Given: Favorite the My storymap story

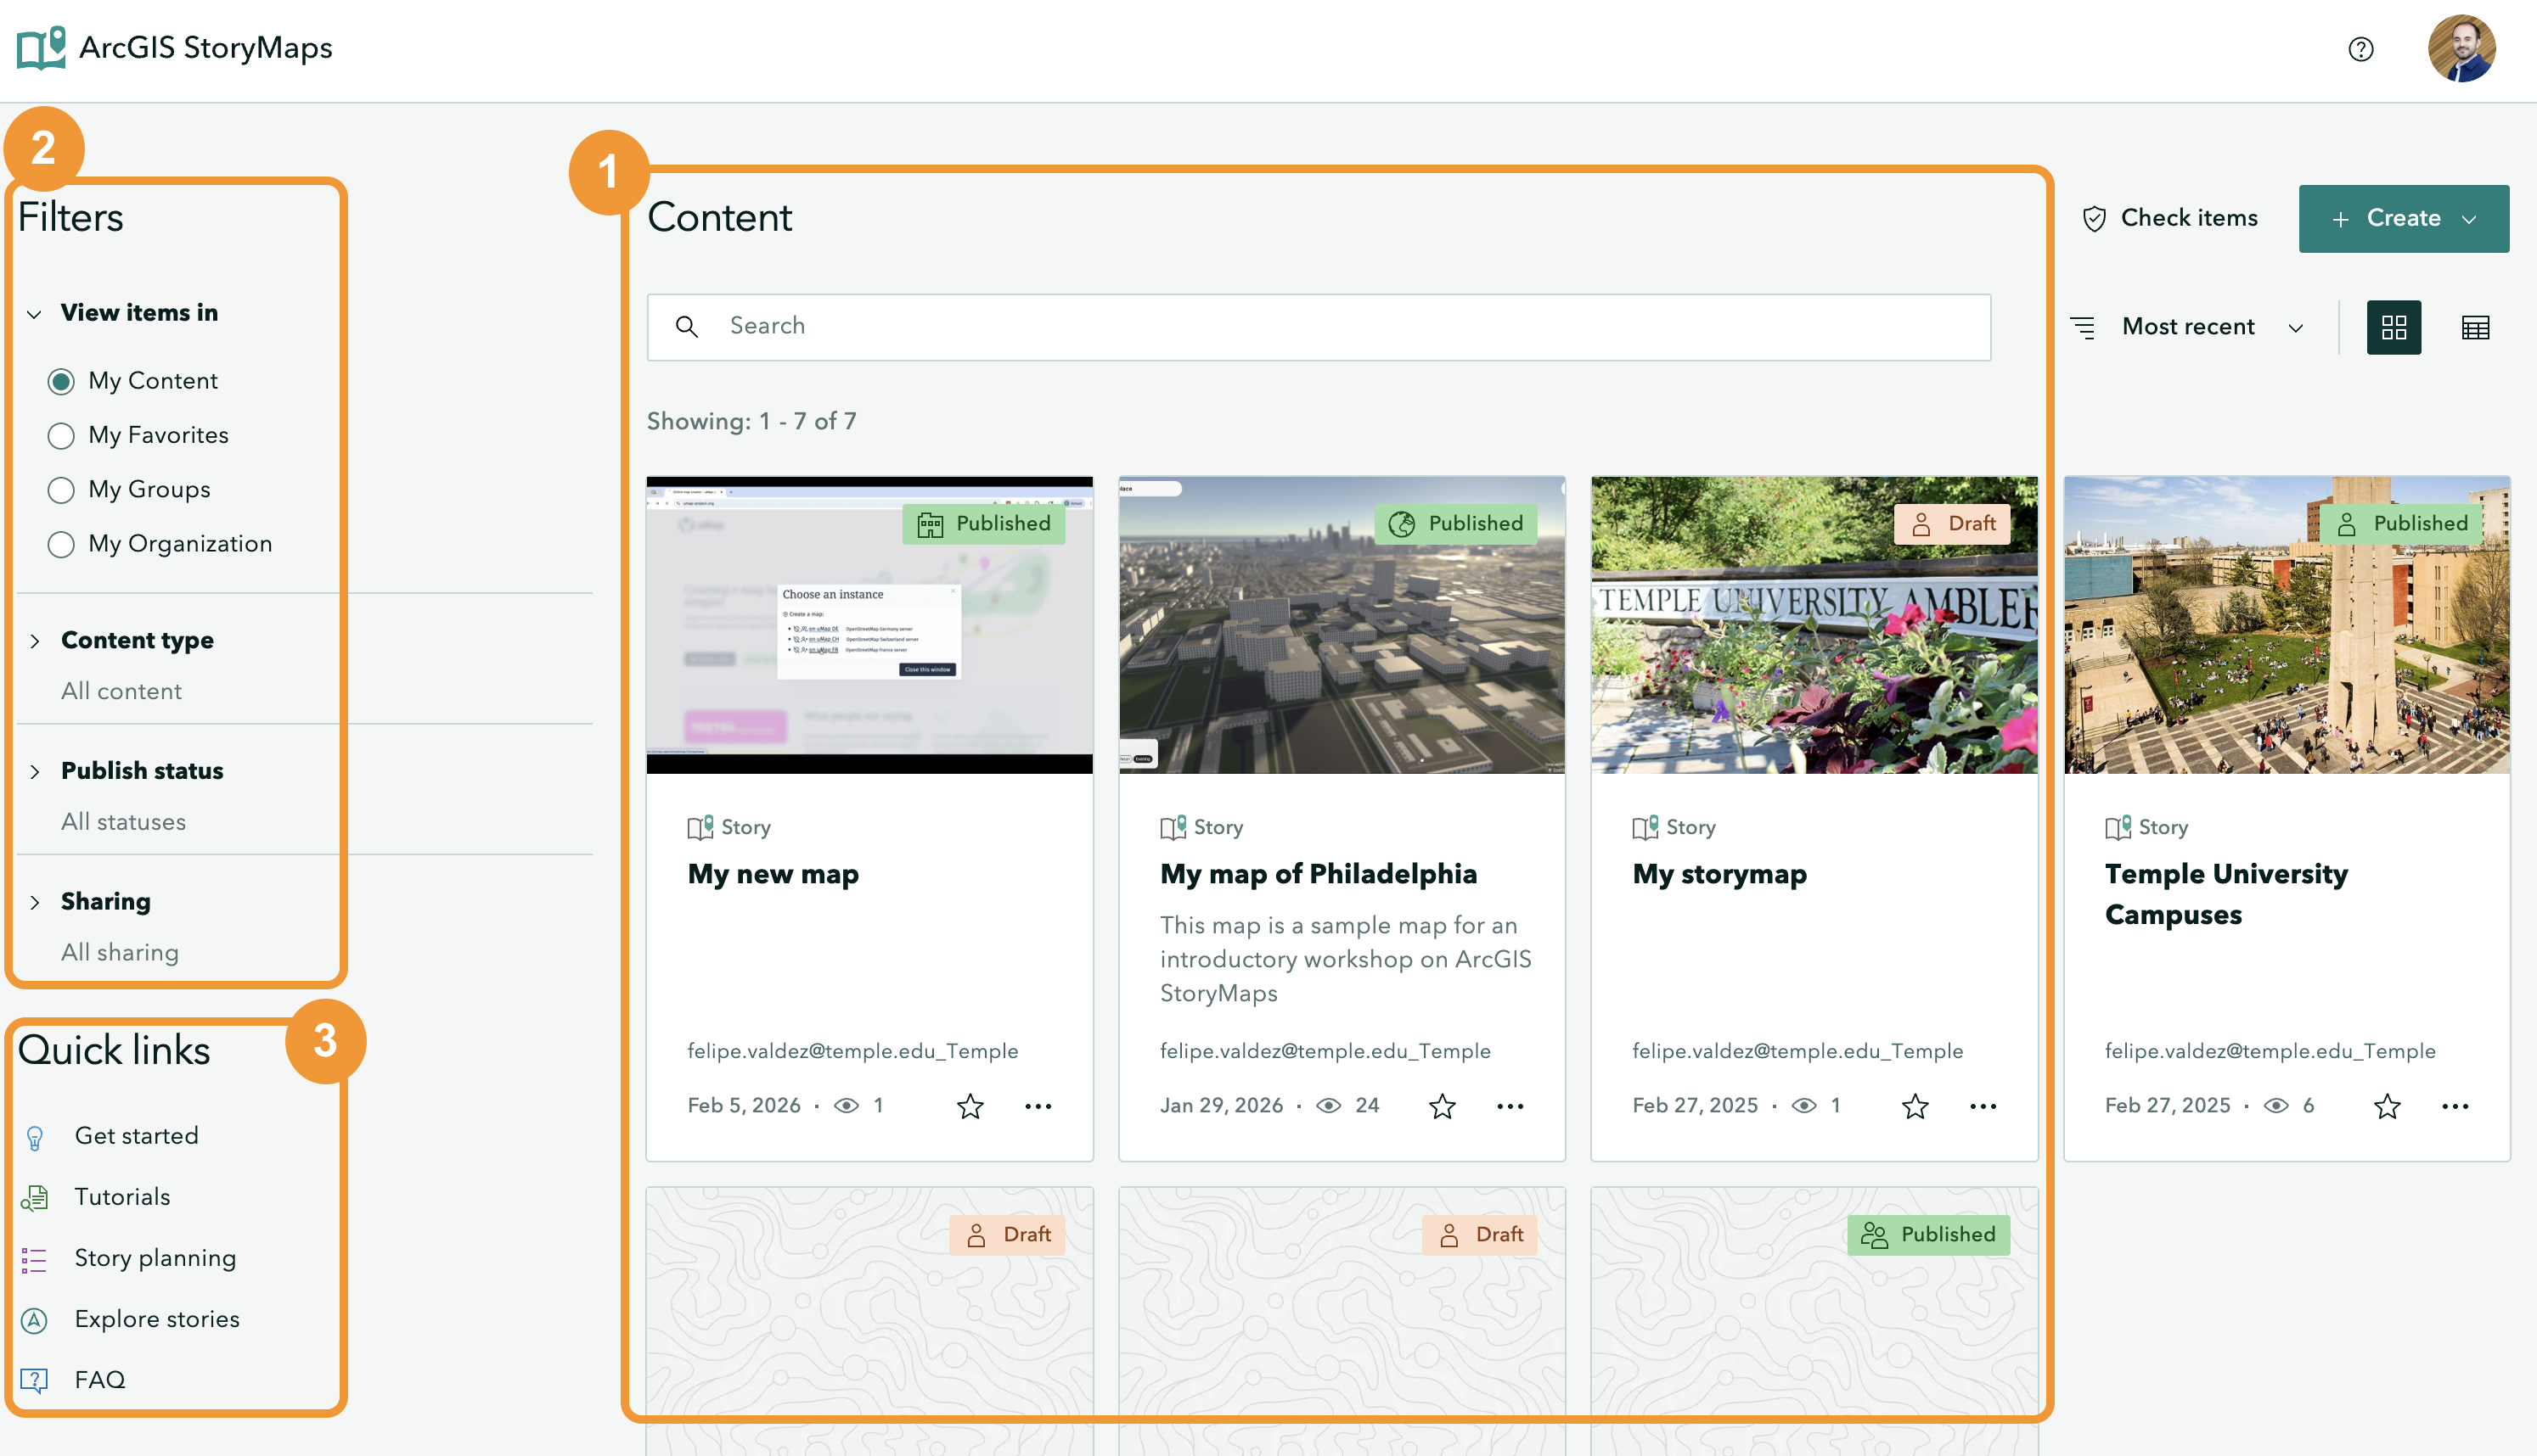Looking at the screenshot, I should point(1915,1106).
